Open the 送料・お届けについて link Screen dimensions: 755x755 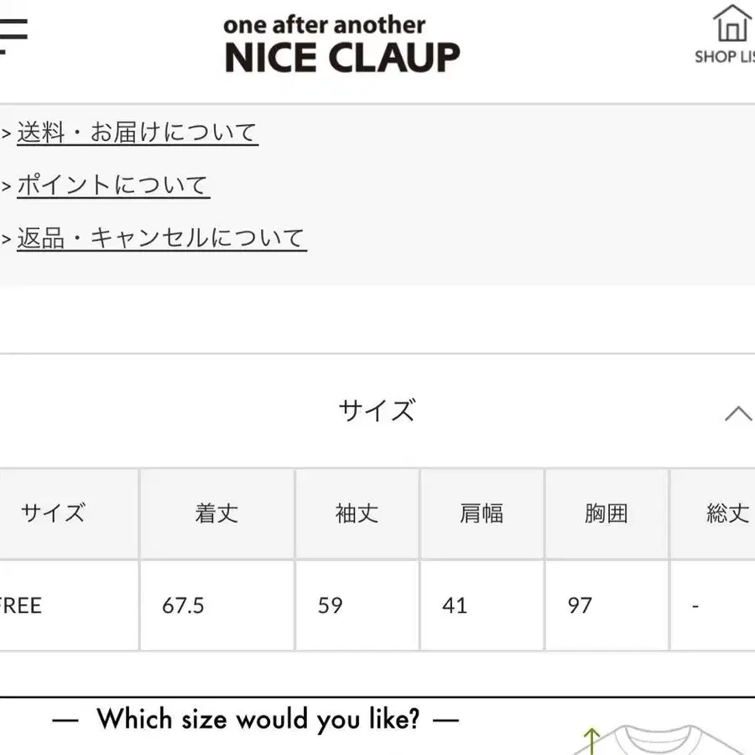pos(137,133)
